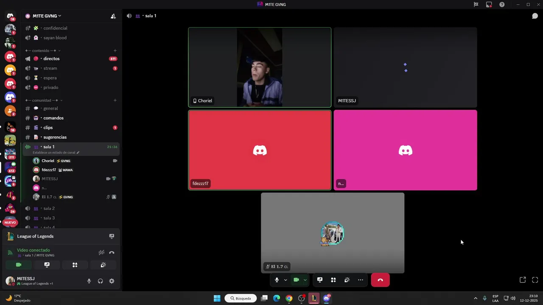Open the comandos channel
543x305 pixels.
click(71, 118)
